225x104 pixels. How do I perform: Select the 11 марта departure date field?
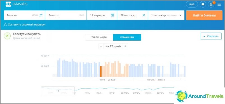click(x=102, y=15)
